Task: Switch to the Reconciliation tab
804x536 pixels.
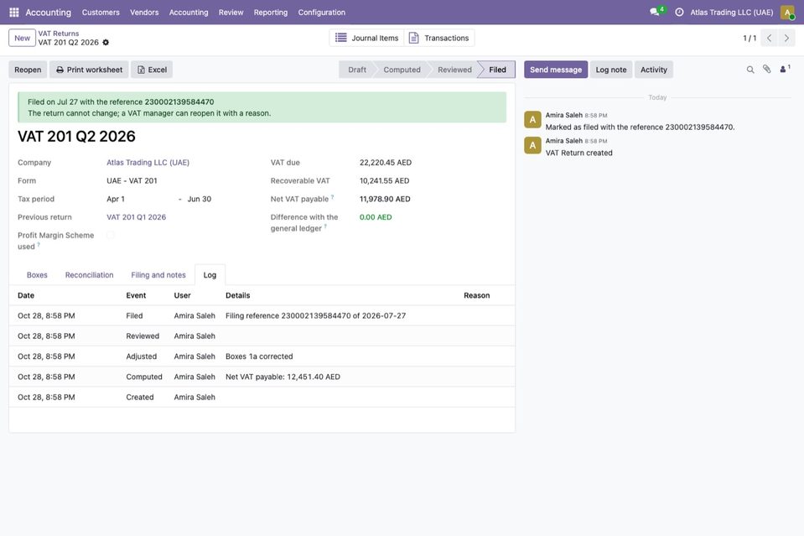Action: click(x=89, y=275)
